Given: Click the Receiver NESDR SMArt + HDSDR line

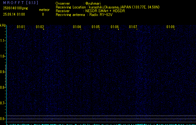Looking at the screenshot, I should [x=90, y=11].
